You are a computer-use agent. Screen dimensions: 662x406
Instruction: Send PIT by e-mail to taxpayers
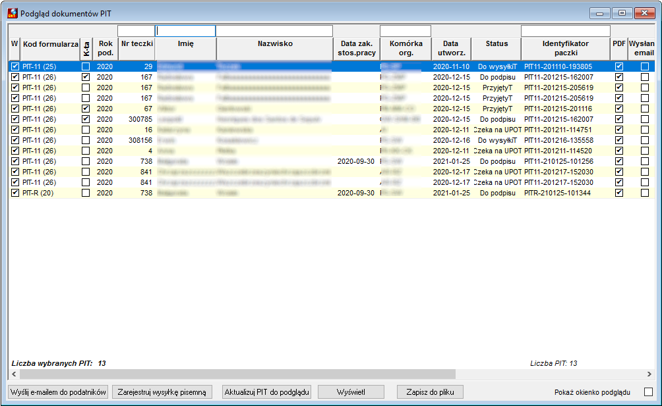coord(58,392)
